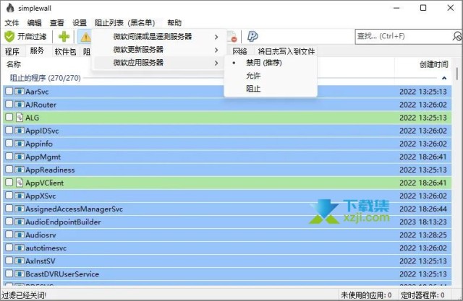Click 未使用的应用: 0 in status bar
The image size is (463, 301).
pos(366,295)
